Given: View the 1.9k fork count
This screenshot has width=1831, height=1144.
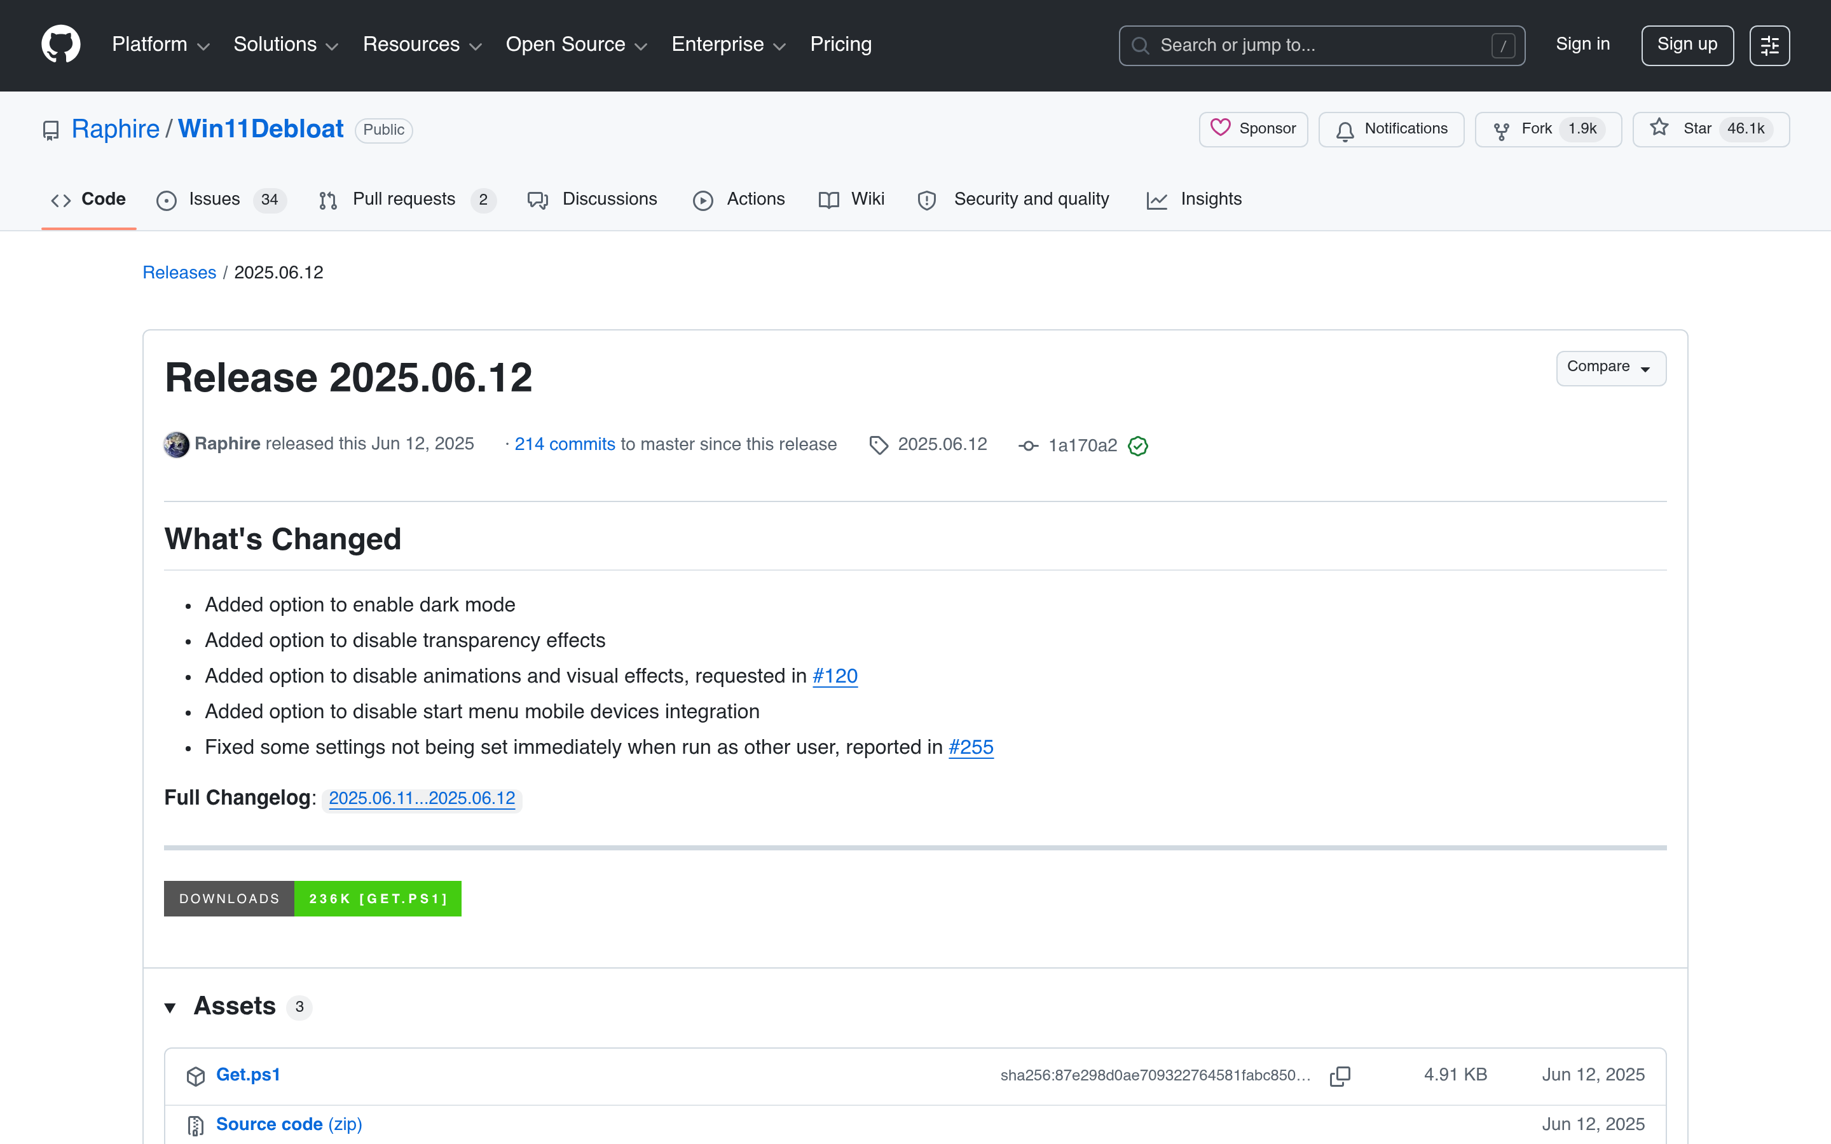Looking at the screenshot, I should [1582, 130].
